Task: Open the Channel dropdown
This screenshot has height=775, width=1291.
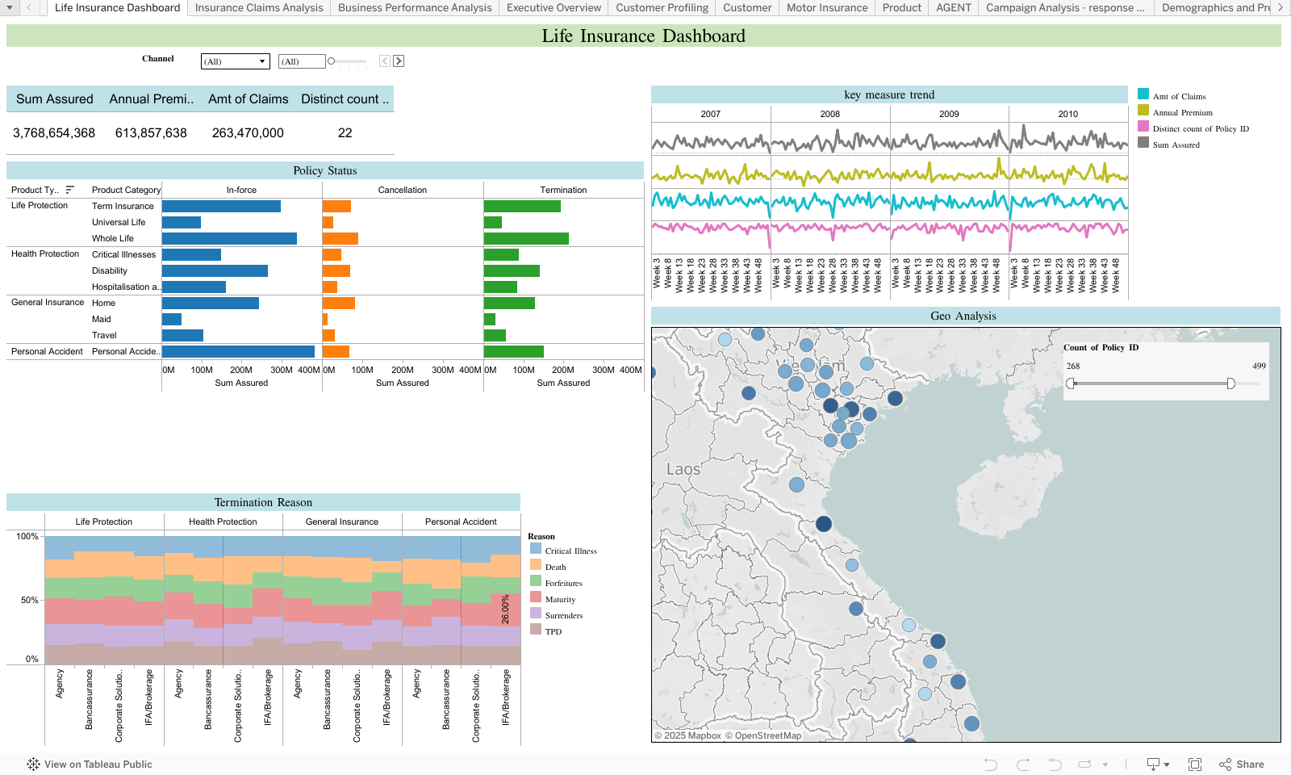Action: [235, 61]
